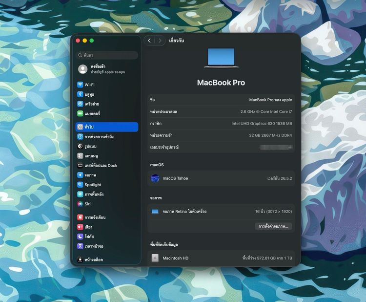Screen dimensions: 366x302
Task: Click the 'เกี่ยวกับ' window title
Action: pyautogui.click(x=177, y=41)
